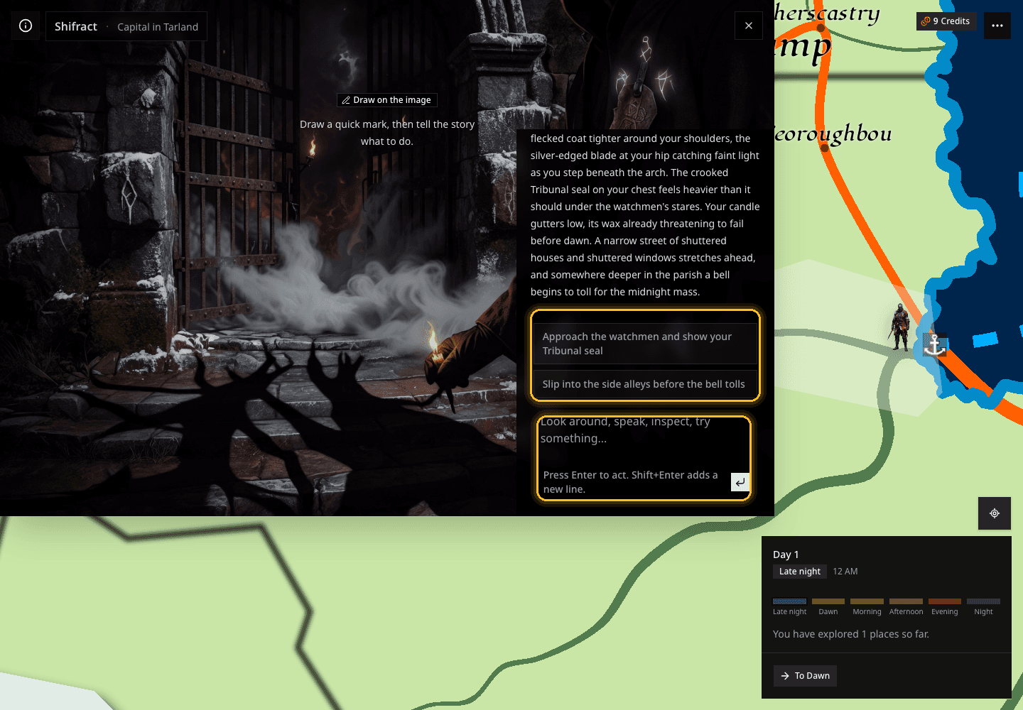Image resolution: width=1023 pixels, height=710 pixels.
Task: Choose Slip into the side alleys option
Action: (645, 384)
